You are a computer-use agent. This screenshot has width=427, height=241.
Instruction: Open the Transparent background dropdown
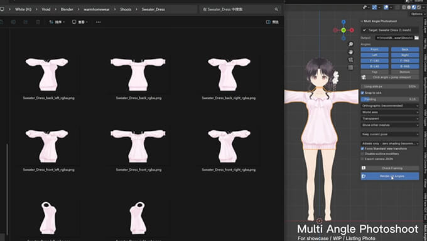click(390, 118)
